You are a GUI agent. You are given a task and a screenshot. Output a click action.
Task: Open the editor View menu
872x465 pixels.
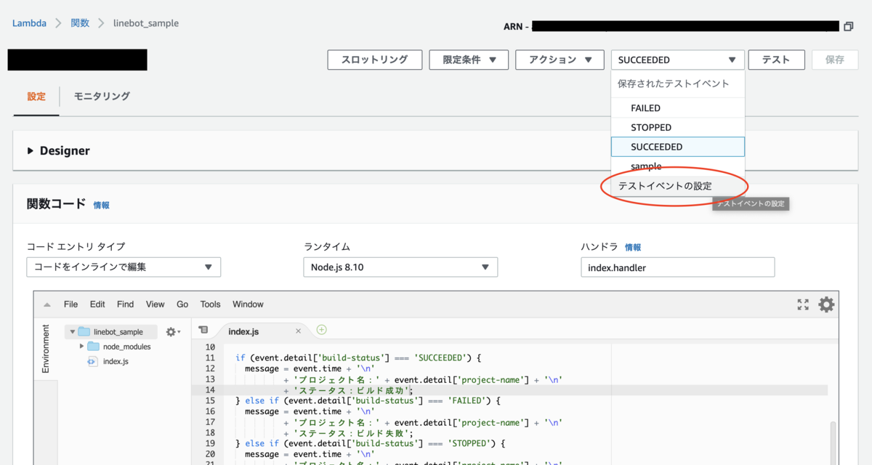tap(155, 304)
